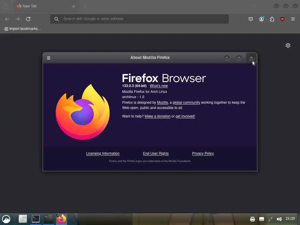Open the About dialog window menu icon
The image size is (300, 225).
[49, 58]
